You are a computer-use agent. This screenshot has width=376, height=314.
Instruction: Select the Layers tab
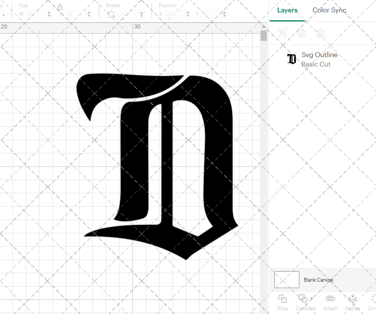[287, 10]
